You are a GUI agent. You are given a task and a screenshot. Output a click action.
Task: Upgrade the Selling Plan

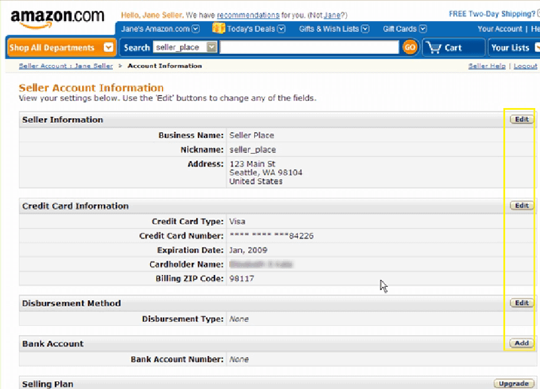pos(513,384)
